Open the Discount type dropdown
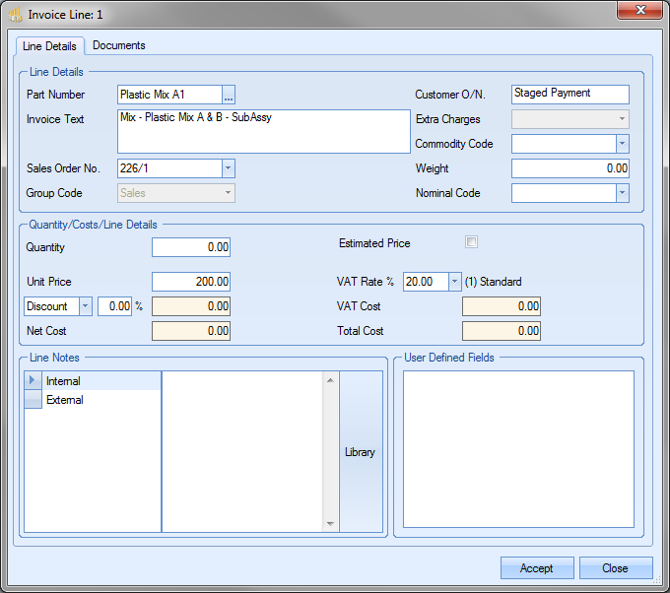This screenshot has width=670, height=593. [x=85, y=306]
